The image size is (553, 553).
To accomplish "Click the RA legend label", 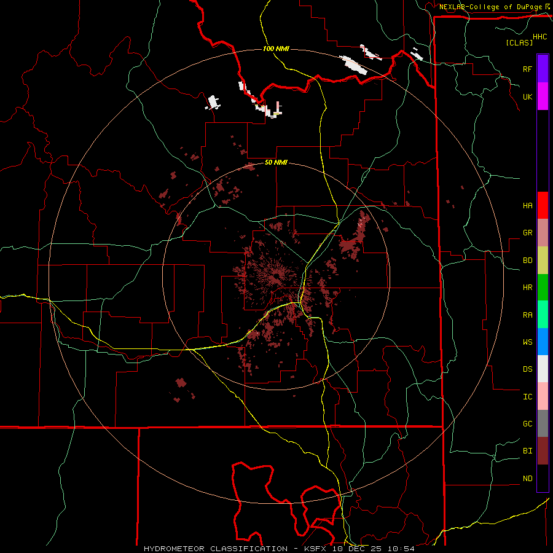I will [527, 315].
